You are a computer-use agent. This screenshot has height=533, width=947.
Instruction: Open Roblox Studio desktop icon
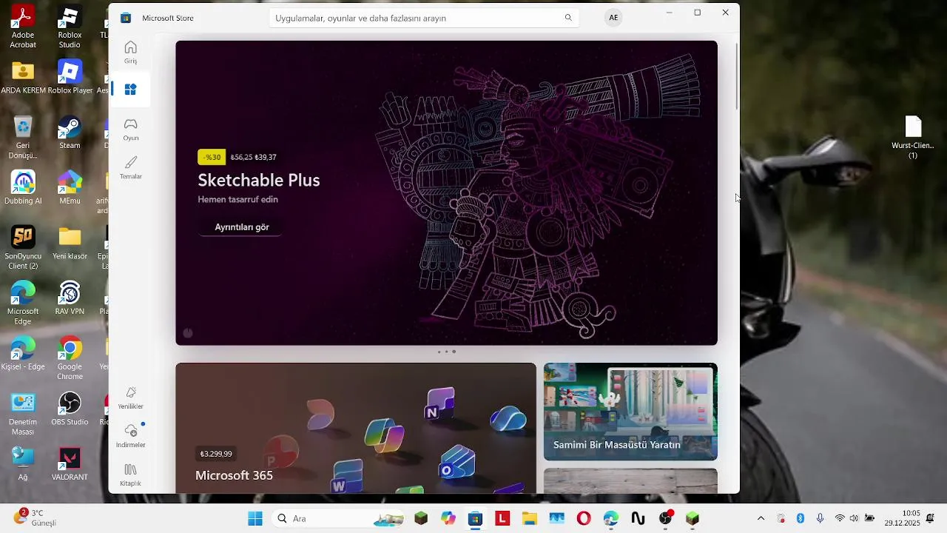click(70, 27)
